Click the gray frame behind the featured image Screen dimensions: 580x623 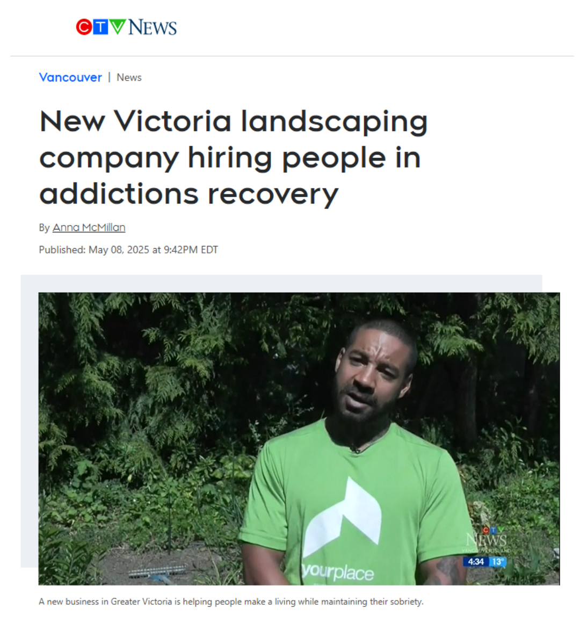click(x=30, y=421)
